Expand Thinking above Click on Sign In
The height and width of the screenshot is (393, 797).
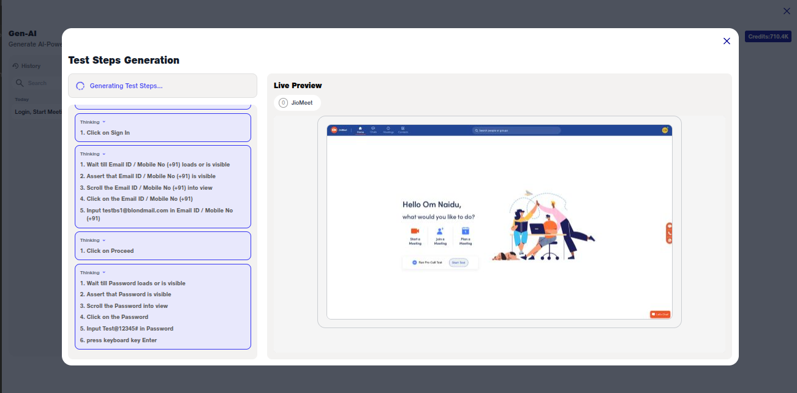coord(93,122)
